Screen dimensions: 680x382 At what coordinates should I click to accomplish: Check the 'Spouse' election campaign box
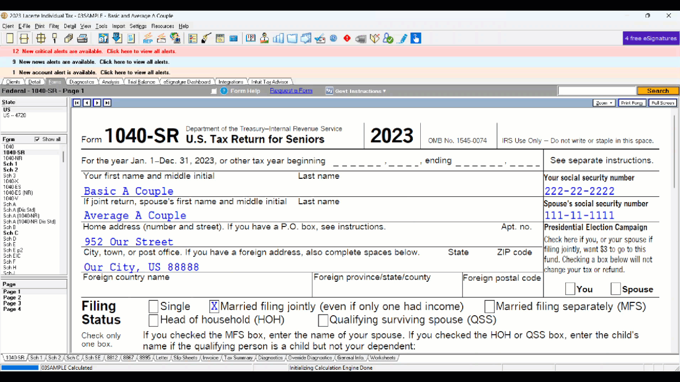(x=616, y=289)
